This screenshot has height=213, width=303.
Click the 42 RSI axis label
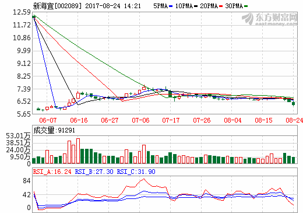pos(27,195)
